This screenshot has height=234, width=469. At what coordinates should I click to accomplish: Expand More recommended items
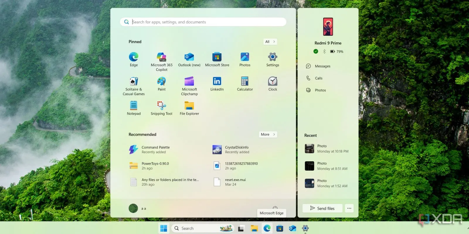268,135
